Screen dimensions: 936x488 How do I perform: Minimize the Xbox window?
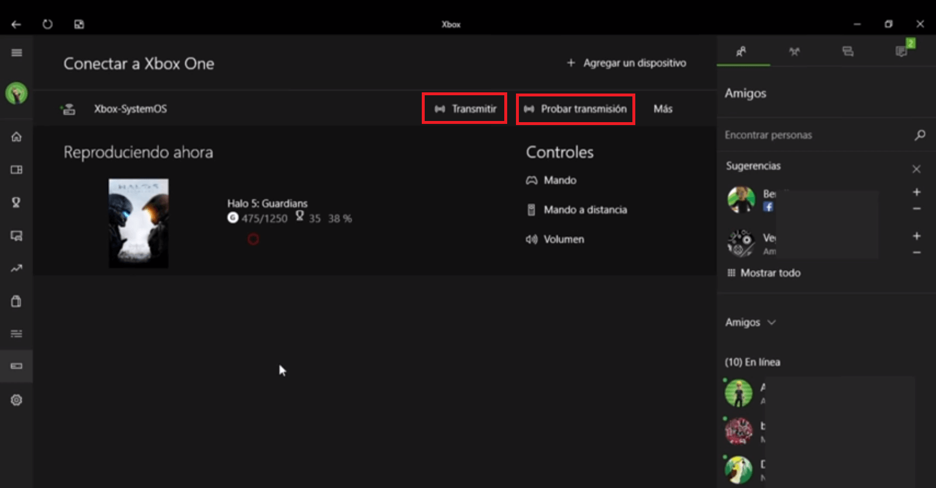[x=857, y=24]
